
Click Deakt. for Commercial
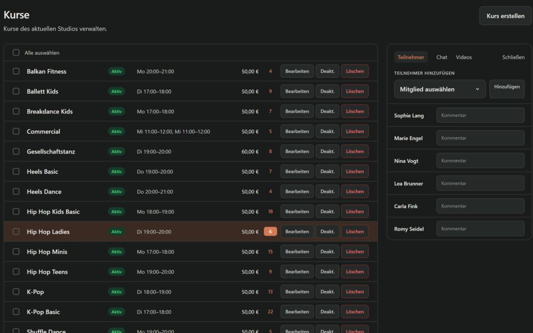pos(327,131)
